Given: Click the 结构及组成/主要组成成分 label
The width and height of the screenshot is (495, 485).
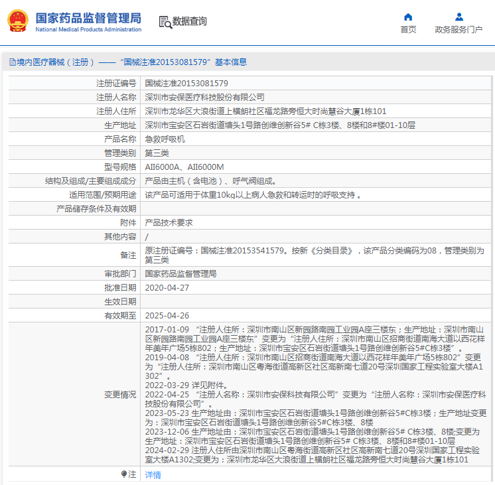Looking at the screenshot, I should pyautogui.click(x=91, y=181).
